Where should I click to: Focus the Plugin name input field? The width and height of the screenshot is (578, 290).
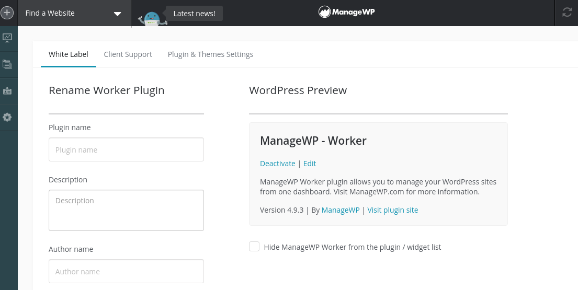(x=126, y=149)
